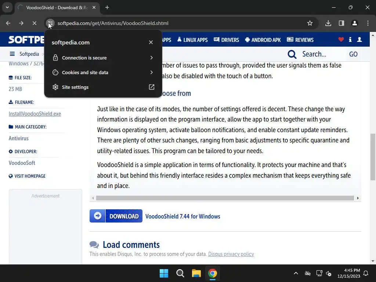Click the Softpedia breadcrumb link
Viewport: 376px width, 282px height.
(29, 54)
